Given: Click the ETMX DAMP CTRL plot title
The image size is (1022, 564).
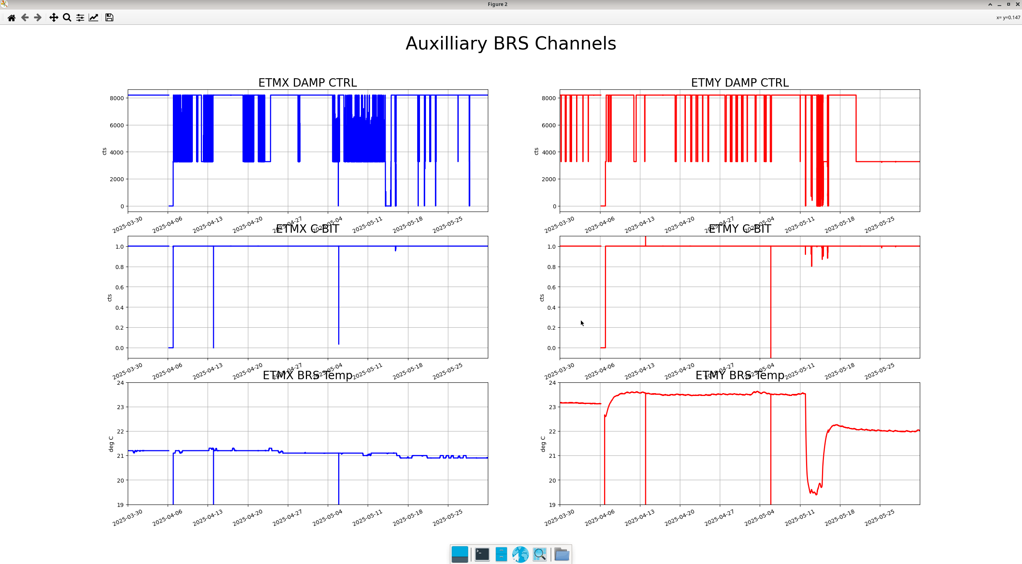Looking at the screenshot, I should 307,83.
